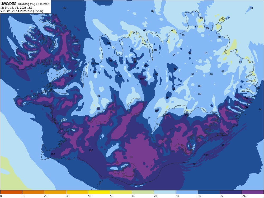This screenshot has width=264, height=198.
Task: Click the '99' value off the south coast
Action: [195, 164]
